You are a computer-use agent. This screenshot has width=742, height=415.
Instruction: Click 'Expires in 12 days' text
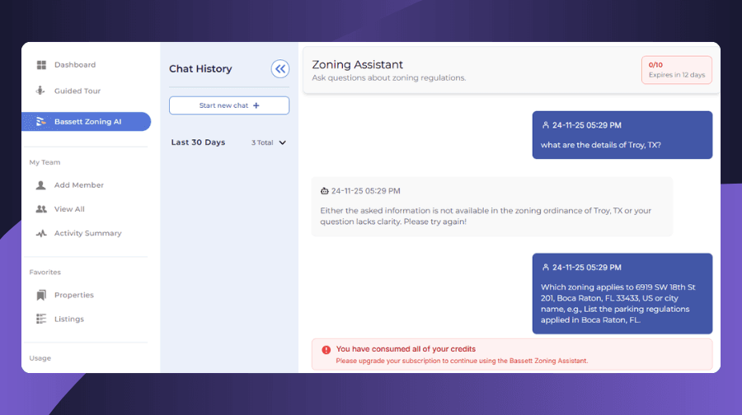coord(677,75)
